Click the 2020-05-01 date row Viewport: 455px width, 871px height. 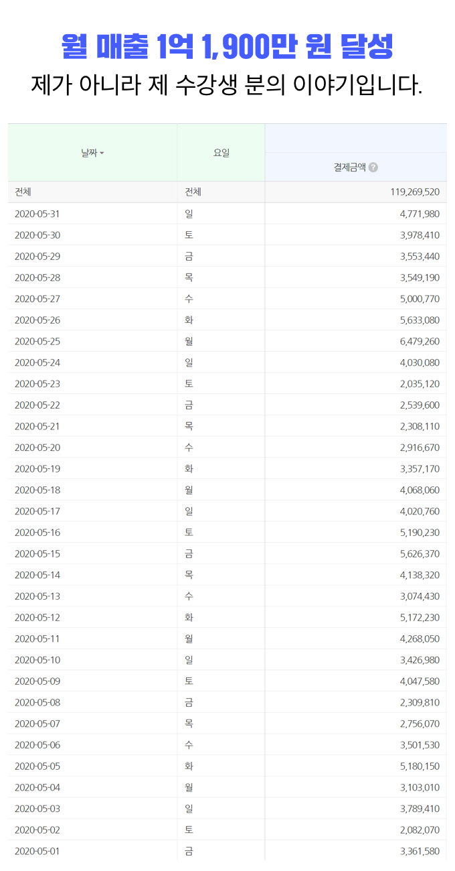tap(227, 851)
